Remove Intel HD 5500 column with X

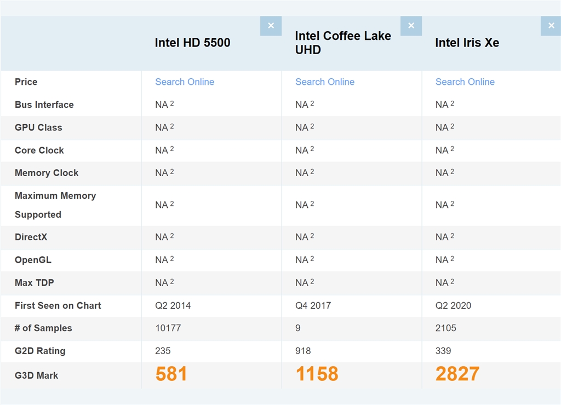pyautogui.click(x=271, y=26)
